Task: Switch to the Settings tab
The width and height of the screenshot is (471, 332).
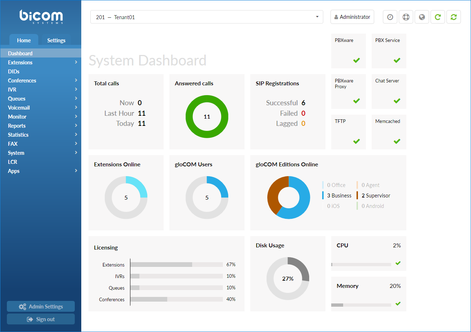Action: [x=56, y=40]
